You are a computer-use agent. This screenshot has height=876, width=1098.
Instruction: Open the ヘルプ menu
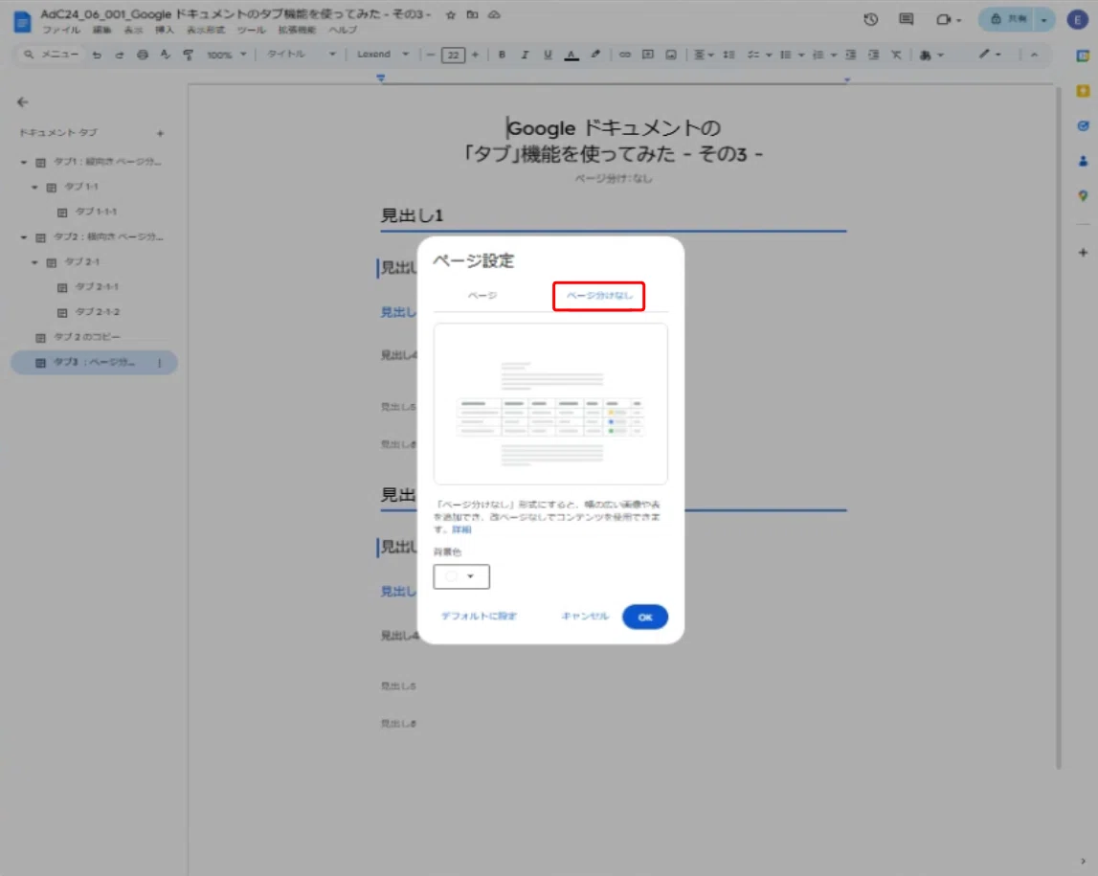pyautogui.click(x=343, y=30)
